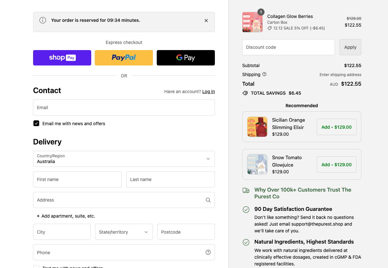The image size is (388, 268).
Task: Click the checkmark beside 90 Day Satisfaction Guarantee
Action: [x=246, y=210]
